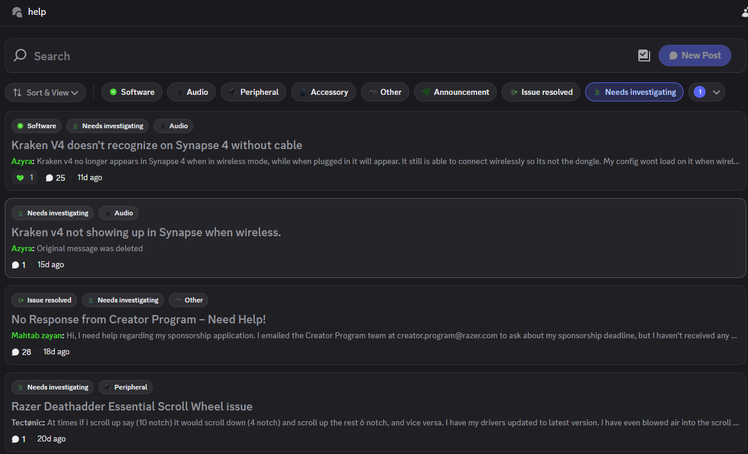Filter posts by Peripheral tag

pos(253,92)
